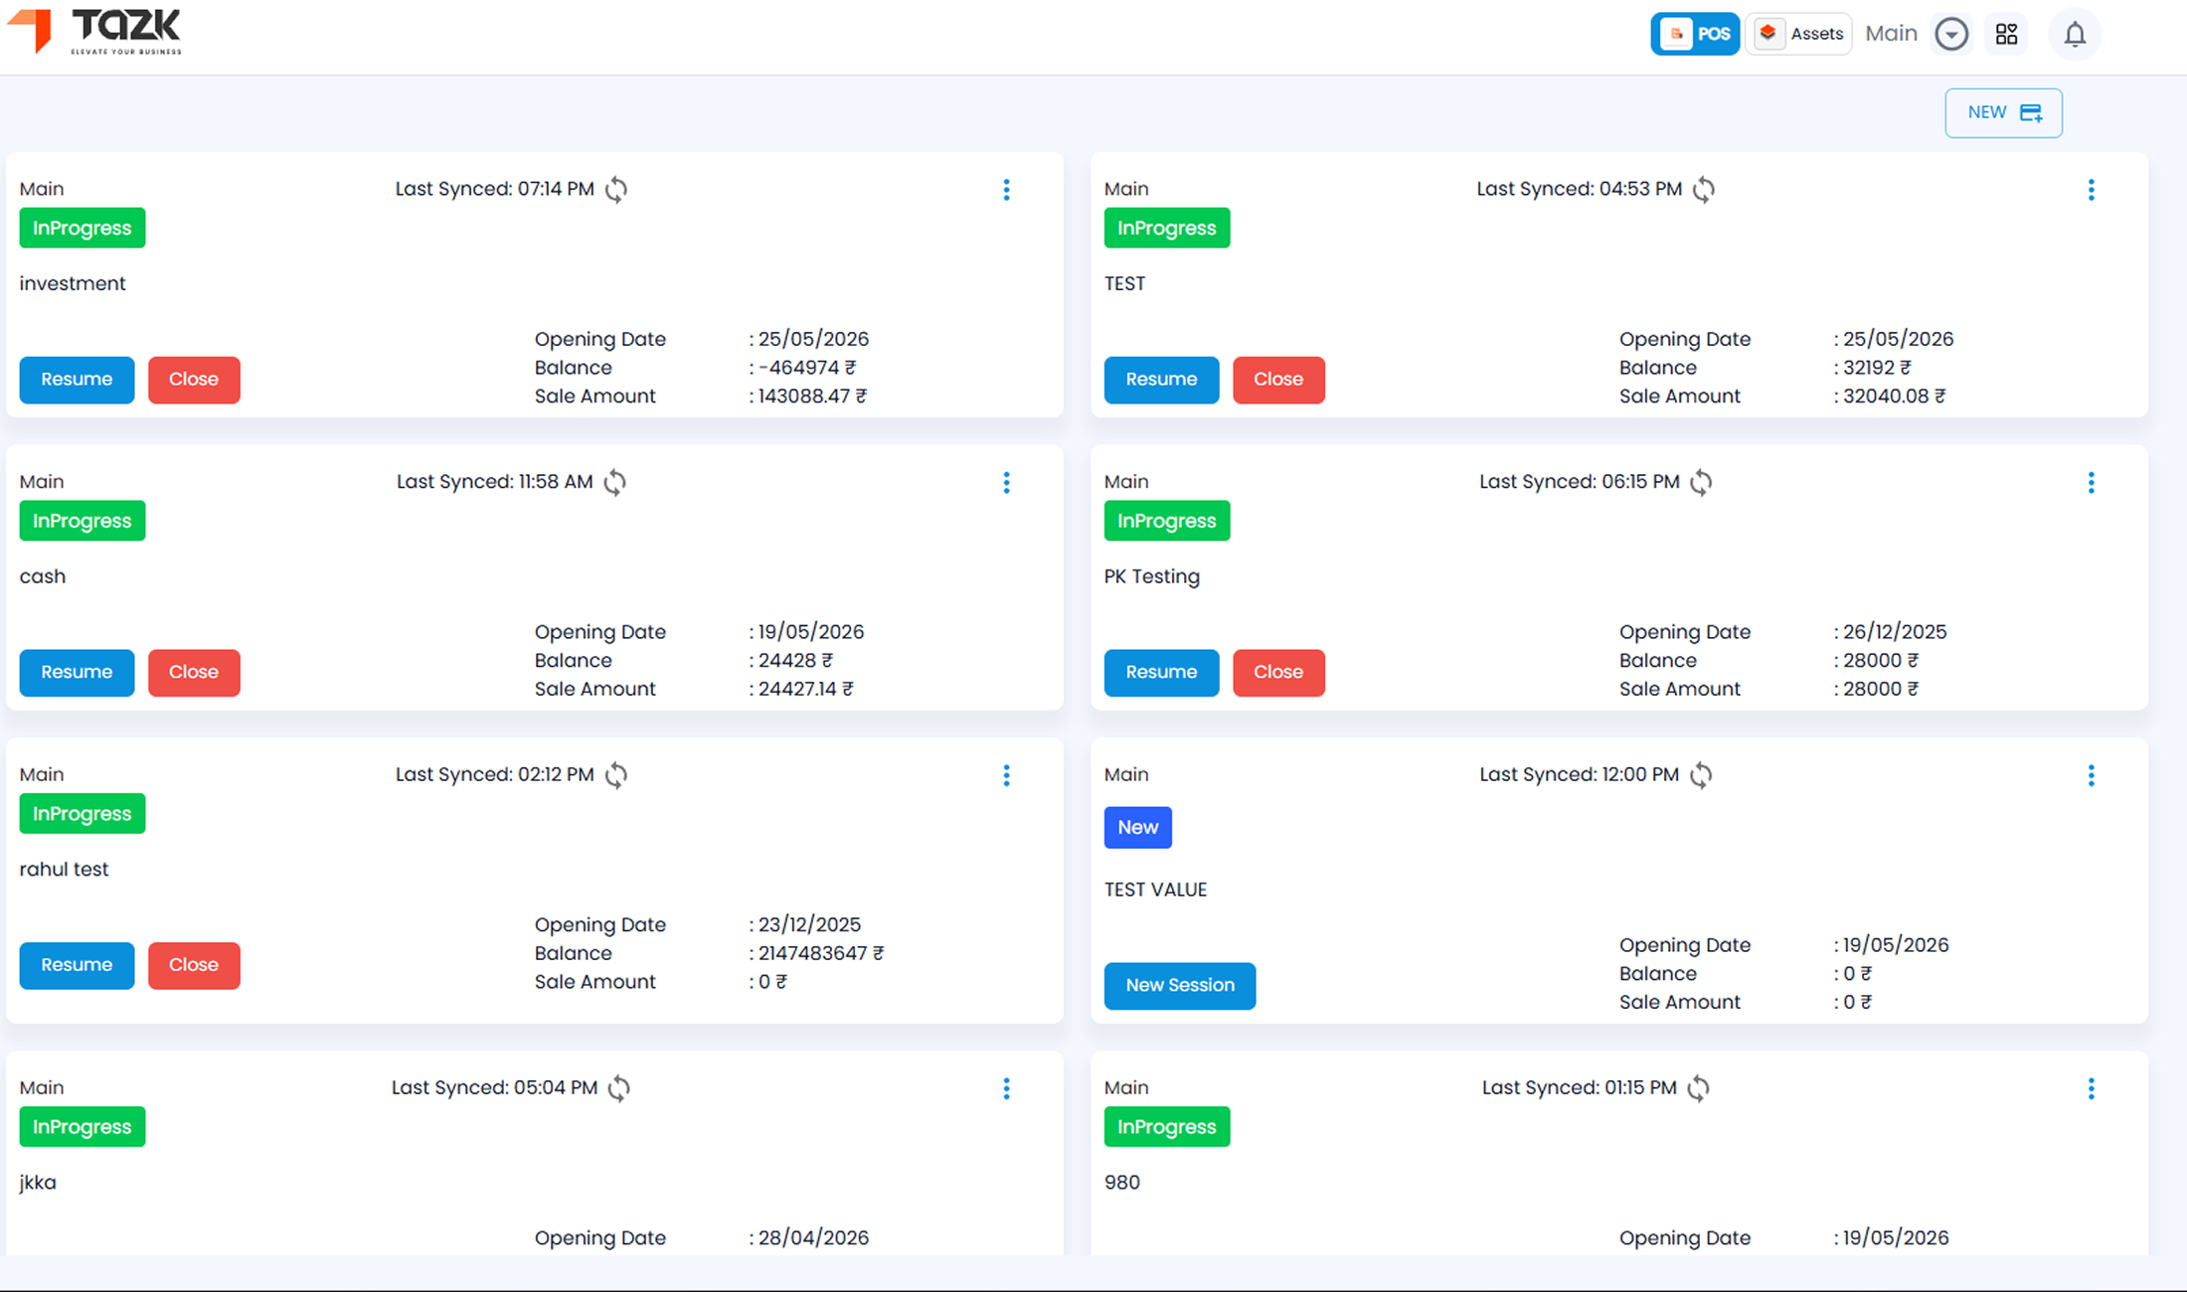Click the InProgress badge on jkka card
Image resolution: width=2187 pixels, height=1292 pixels.
[x=83, y=1127]
